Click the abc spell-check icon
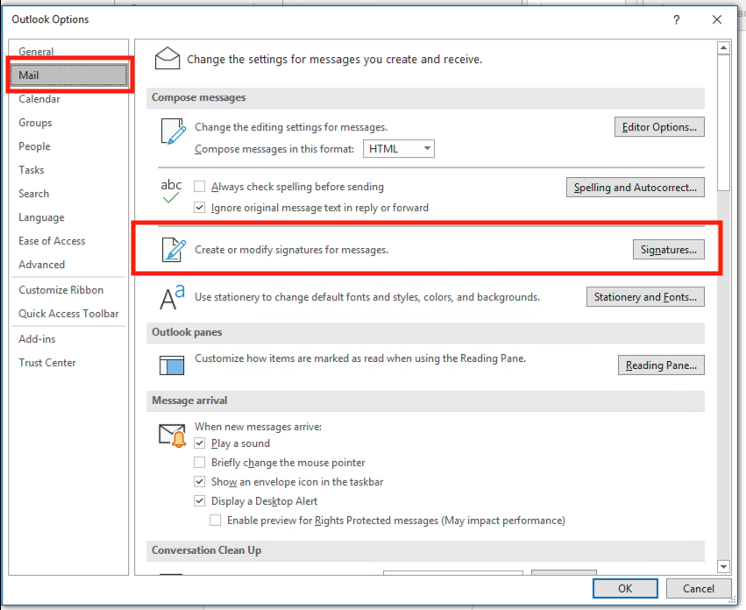 (171, 191)
